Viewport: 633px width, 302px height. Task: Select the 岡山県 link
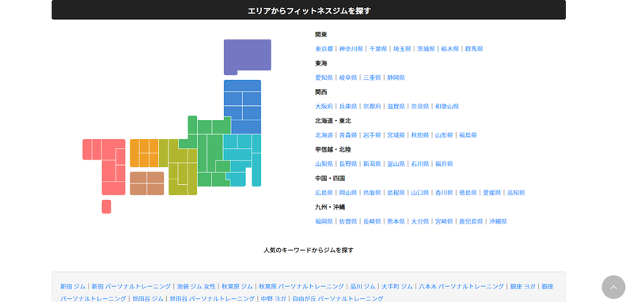(348, 193)
